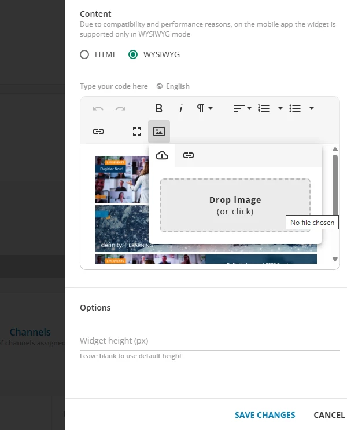Click the editor scrollbar up arrow
The image size is (347, 430).
(x=335, y=150)
